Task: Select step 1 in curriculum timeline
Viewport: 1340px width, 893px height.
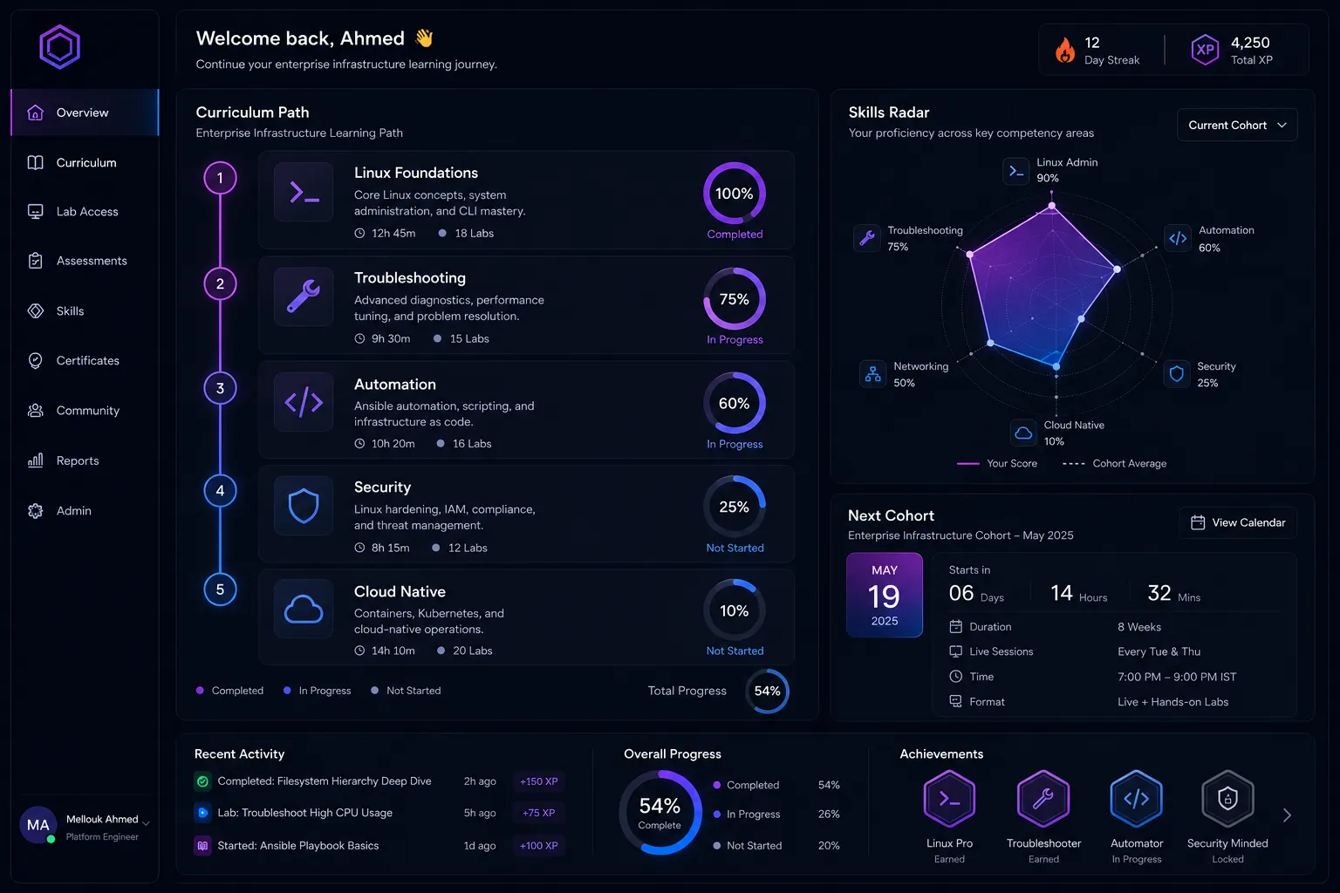Action: click(220, 178)
